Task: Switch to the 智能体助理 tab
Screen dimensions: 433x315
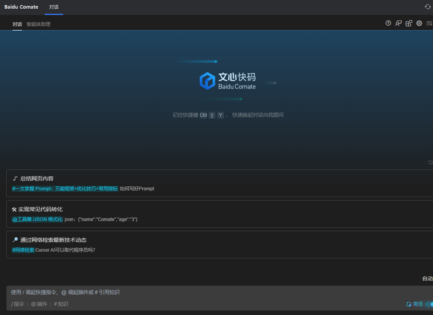Action: tap(39, 24)
